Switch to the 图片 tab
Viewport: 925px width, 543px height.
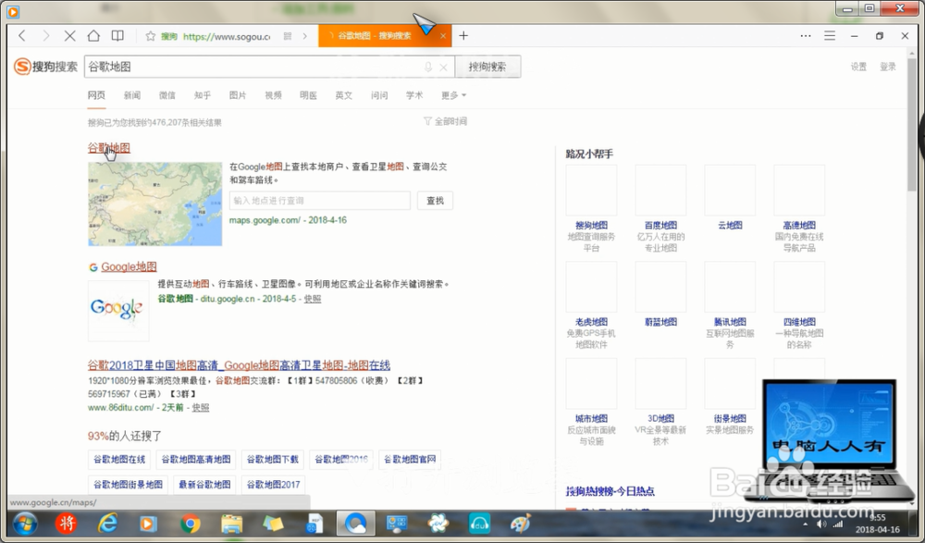coord(238,95)
